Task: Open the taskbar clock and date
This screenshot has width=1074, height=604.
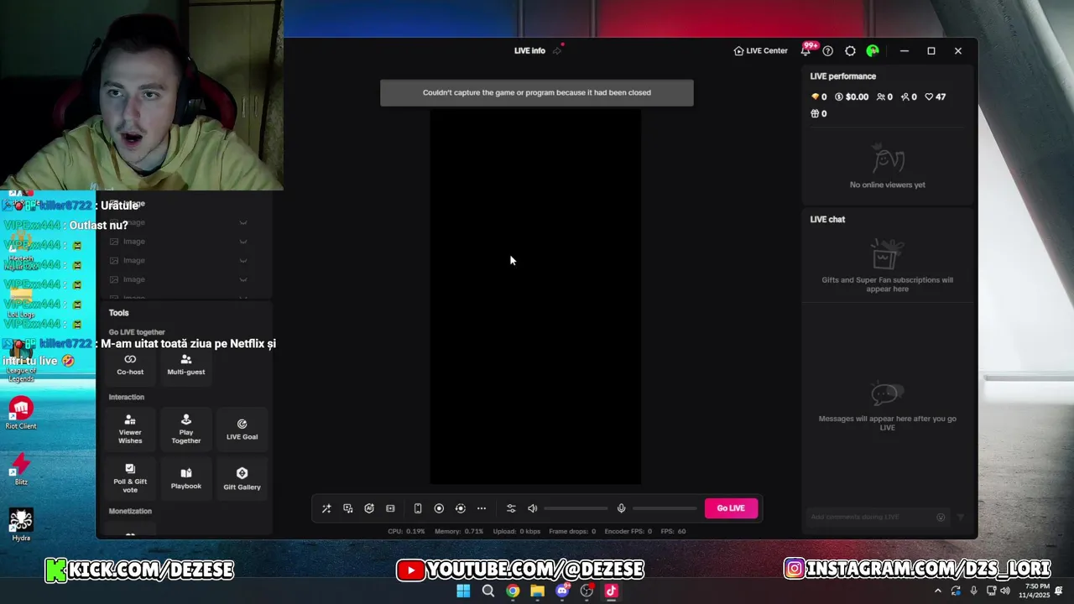Action: (x=1036, y=591)
